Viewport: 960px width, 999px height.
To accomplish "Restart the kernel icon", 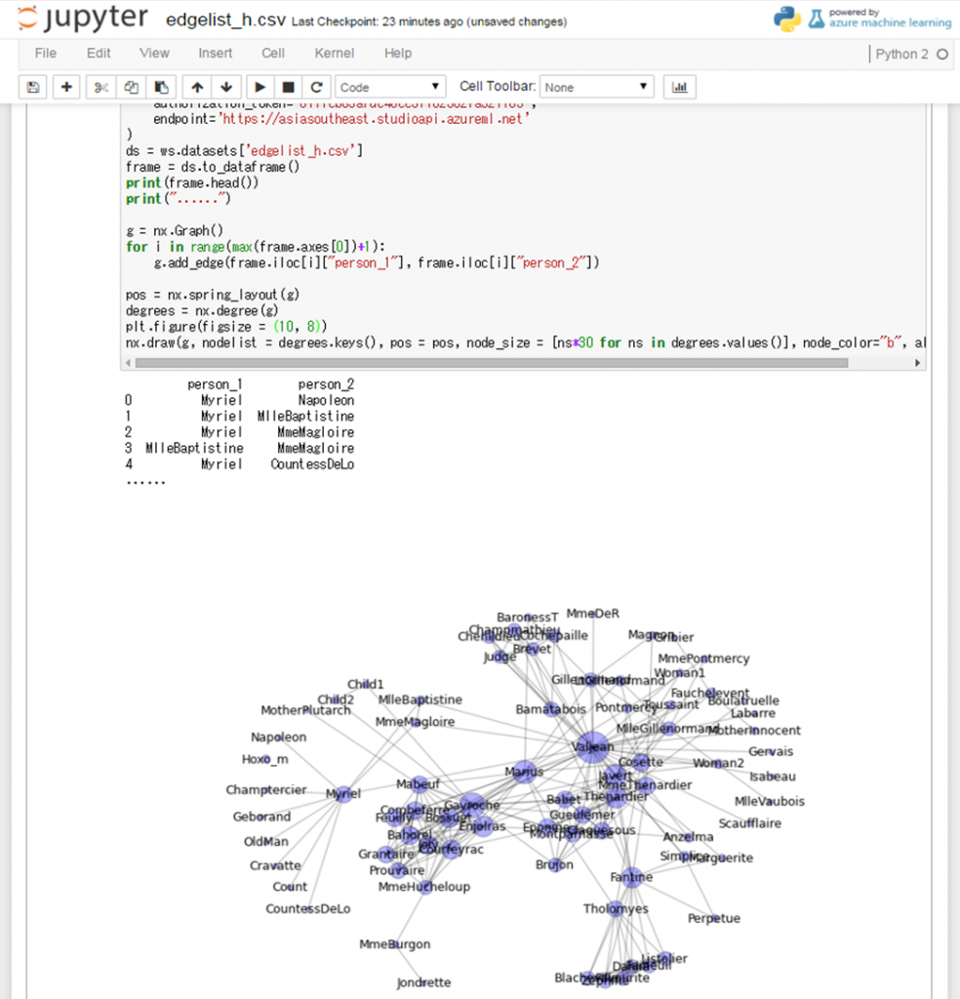I will [317, 87].
